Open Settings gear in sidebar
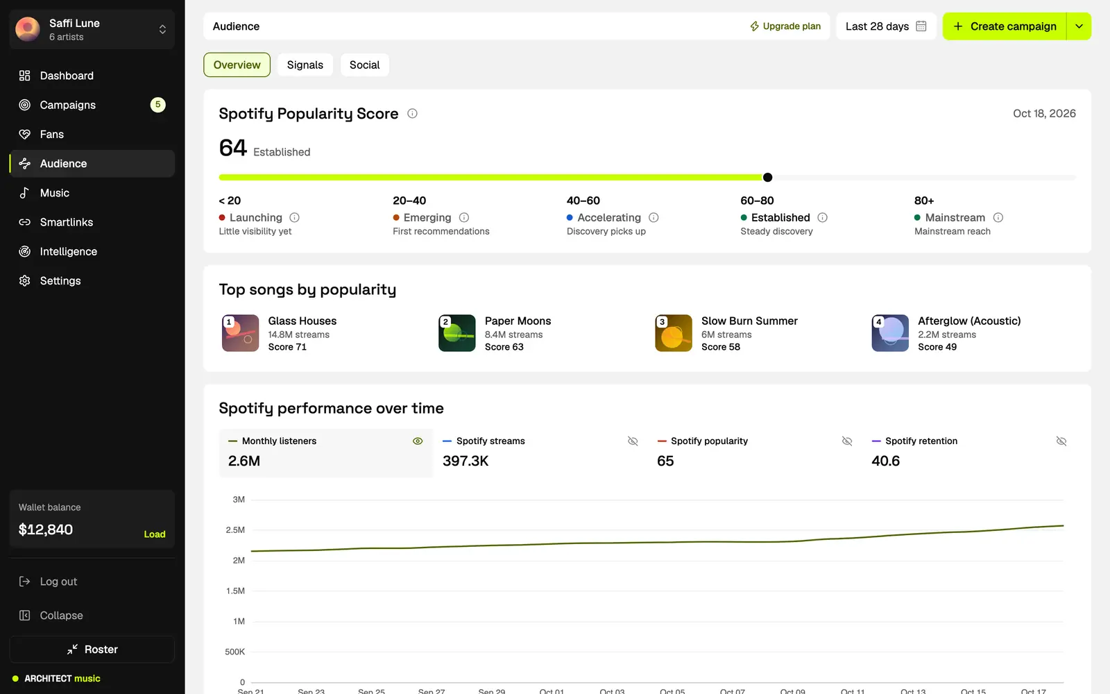Image resolution: width=1110 pixels, height=694 pixels. click(25, 280)
